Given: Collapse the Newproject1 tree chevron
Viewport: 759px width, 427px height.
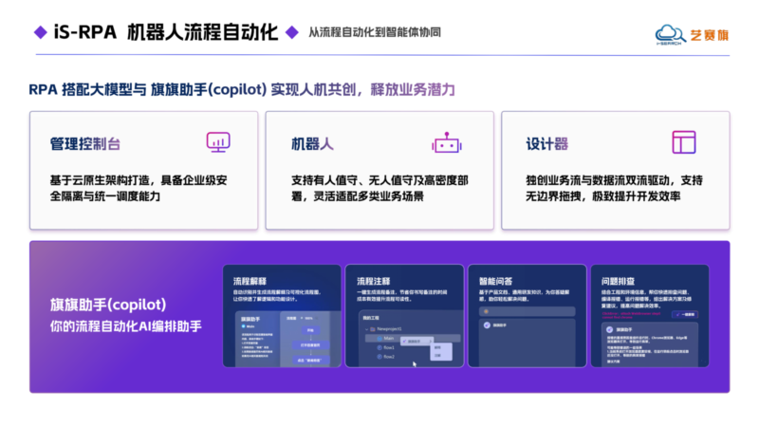Looking at the screenshot, I should (366, 329).
